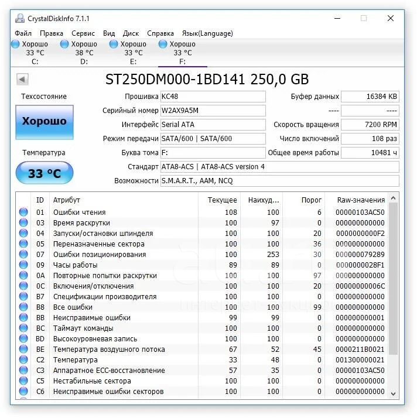
Task: Click the previous disk arrow button
Action: pyautogui.click(x=22, y=79)
